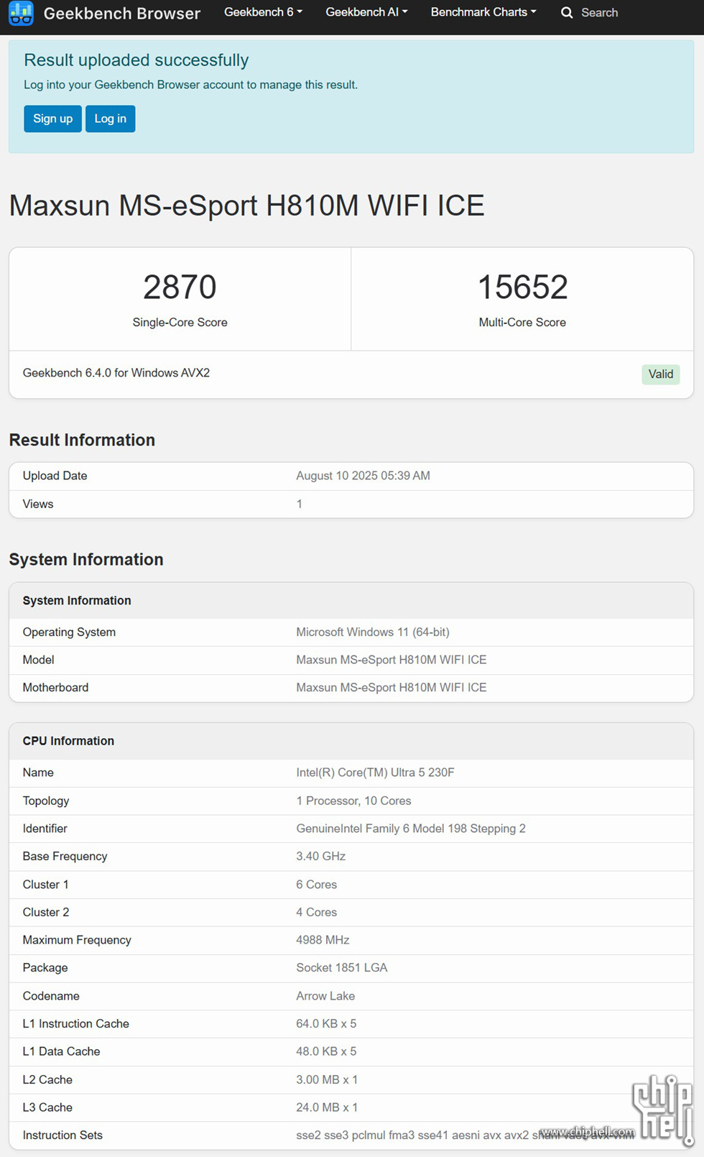Click the Valid status badge

pos(660,374)
